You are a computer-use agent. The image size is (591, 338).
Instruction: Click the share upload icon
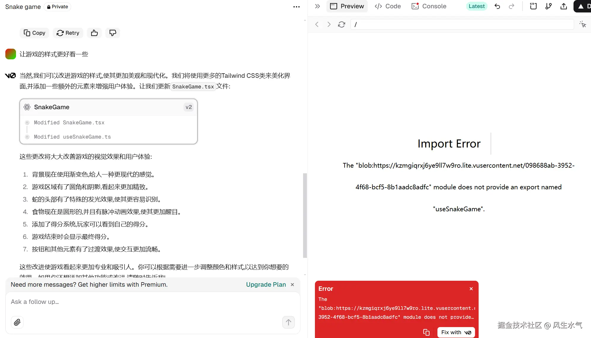click(564, 6)
